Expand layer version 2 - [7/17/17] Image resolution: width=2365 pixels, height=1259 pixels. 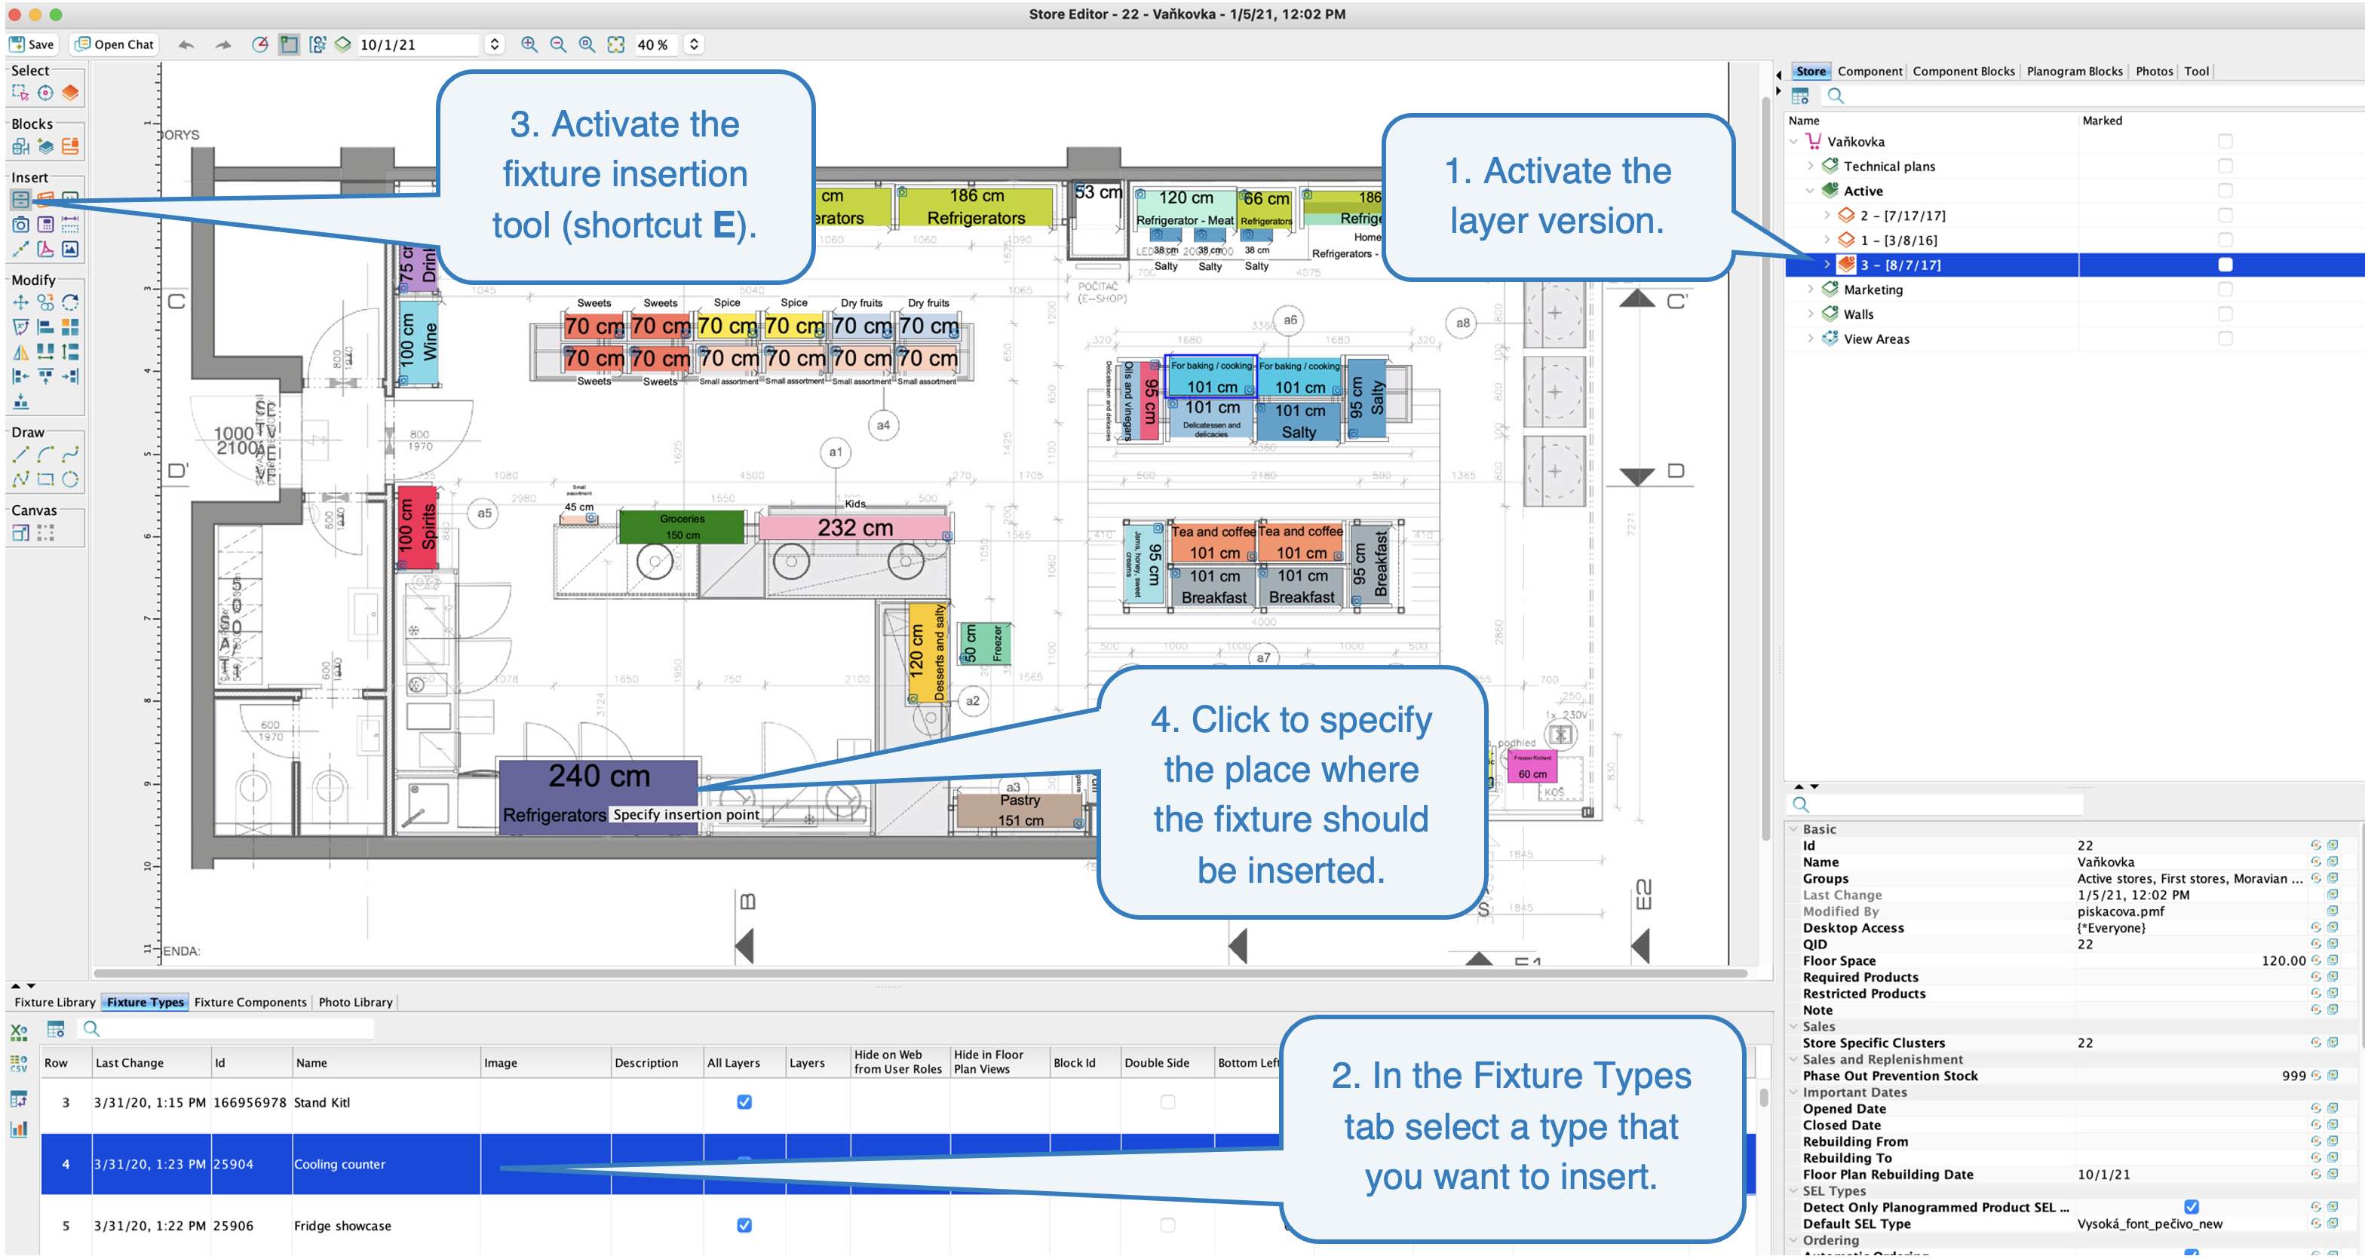tap(1827, 216)
